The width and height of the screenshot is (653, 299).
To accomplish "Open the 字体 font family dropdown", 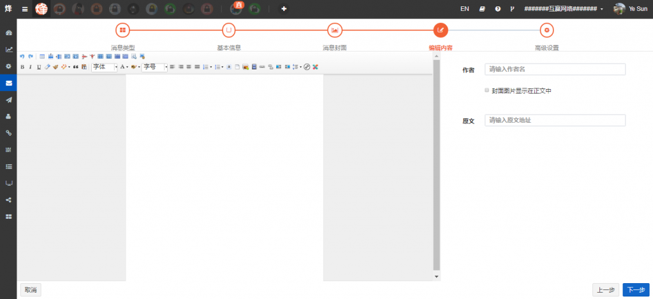I will [105, 67].
